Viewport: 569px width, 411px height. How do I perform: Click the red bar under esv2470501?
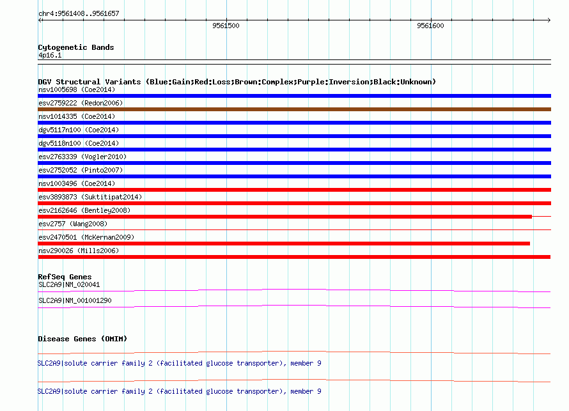tap(284, 244)
